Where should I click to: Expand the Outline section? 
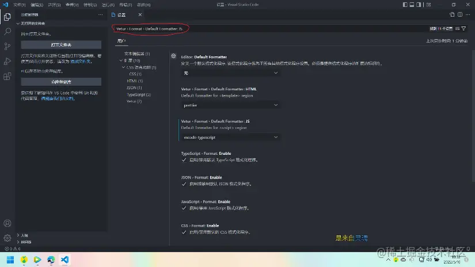tap(23, 235)
